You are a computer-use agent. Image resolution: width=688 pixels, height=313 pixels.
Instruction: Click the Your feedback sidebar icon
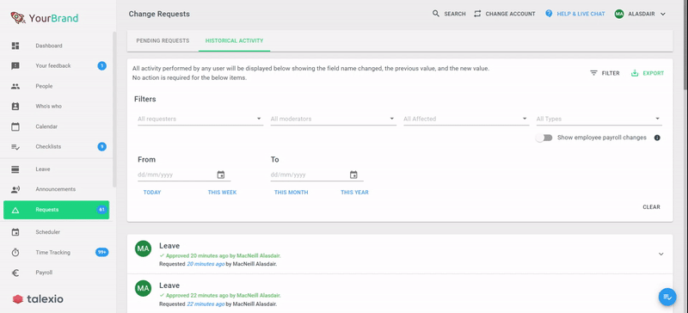(15, 66)
